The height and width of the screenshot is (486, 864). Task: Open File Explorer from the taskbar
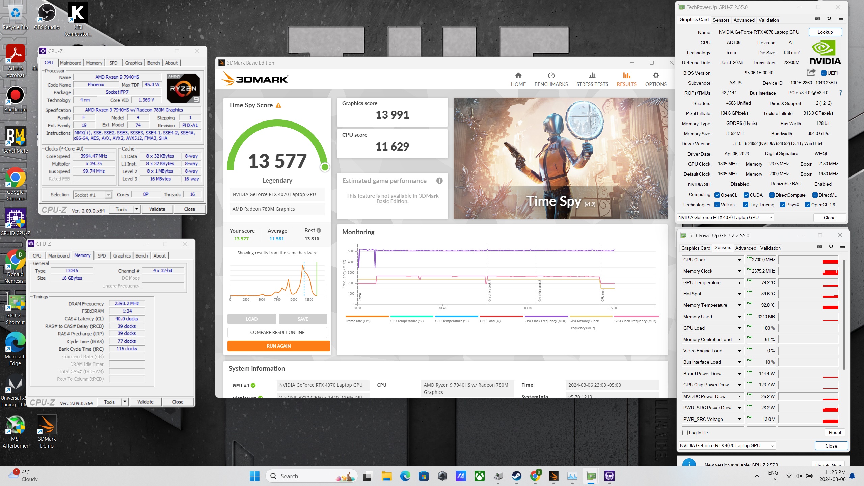(x=386, y=476)
